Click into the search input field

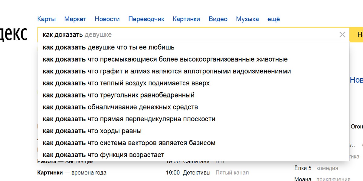(x=212, y=35)
